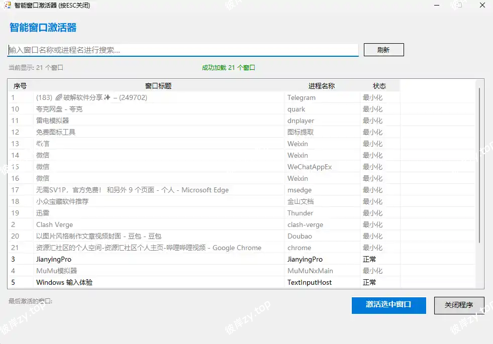Select the Telegram window row
493x344 pixels.
coord(151,97)
